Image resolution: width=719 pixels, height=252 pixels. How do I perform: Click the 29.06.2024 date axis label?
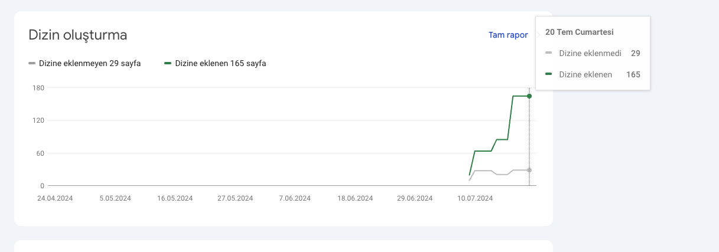click(x=415, y=198)
